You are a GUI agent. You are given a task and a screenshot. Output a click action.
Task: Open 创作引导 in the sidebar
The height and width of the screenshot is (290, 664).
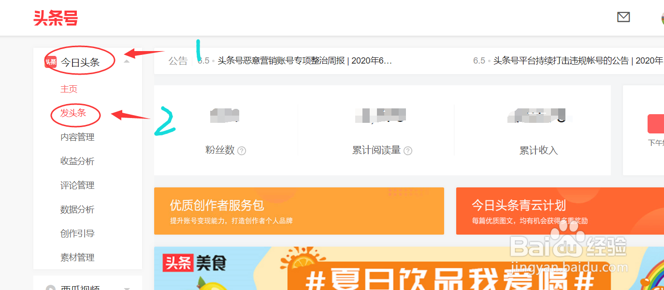tap(77, 234)
